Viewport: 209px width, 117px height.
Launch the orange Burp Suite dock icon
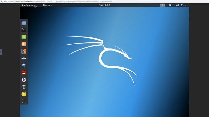click(24, 44)
